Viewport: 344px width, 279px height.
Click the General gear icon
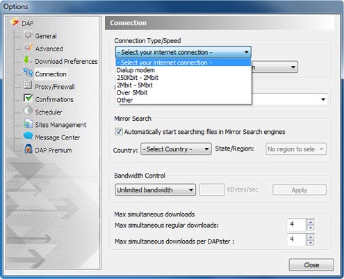pos(28,35)
